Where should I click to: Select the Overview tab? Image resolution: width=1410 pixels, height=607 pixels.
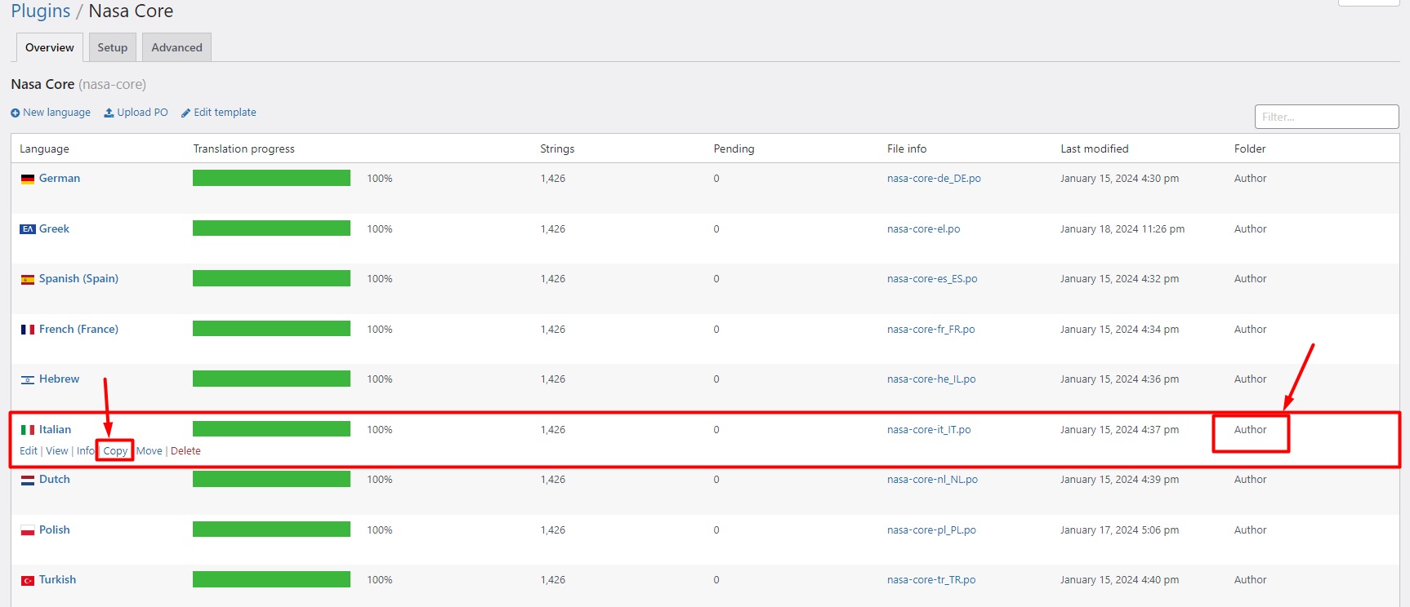point(50,47)
